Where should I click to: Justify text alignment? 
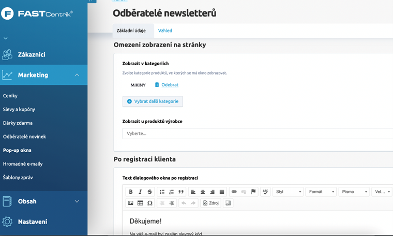tap(222, 192)
